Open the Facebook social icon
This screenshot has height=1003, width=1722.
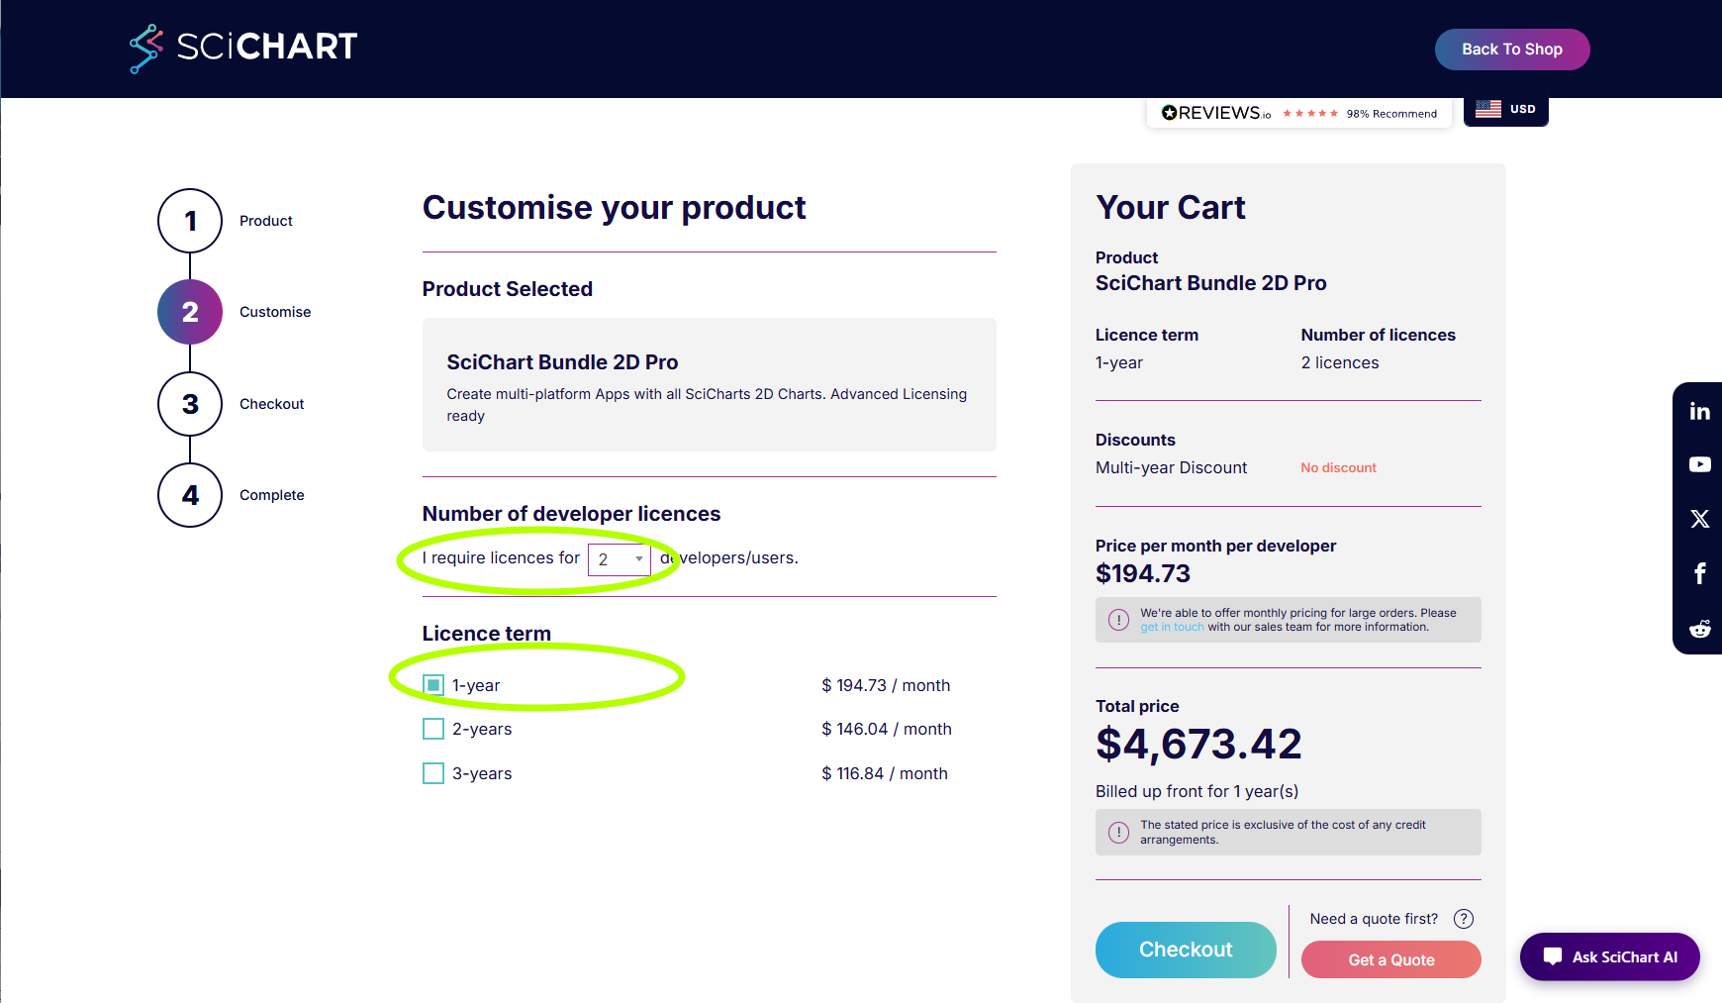point(1699,573)
